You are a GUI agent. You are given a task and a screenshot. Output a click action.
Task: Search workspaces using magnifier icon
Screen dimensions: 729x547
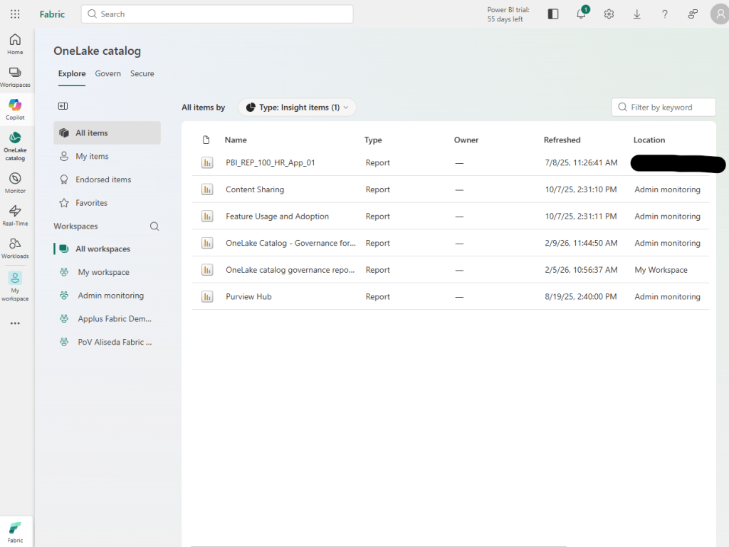[154, 226]
